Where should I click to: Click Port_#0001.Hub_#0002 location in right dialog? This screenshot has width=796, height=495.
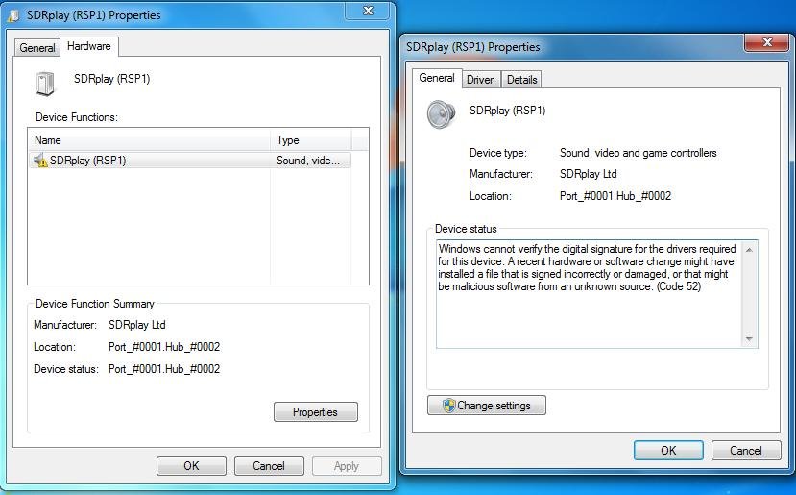[x=615, y=196]
